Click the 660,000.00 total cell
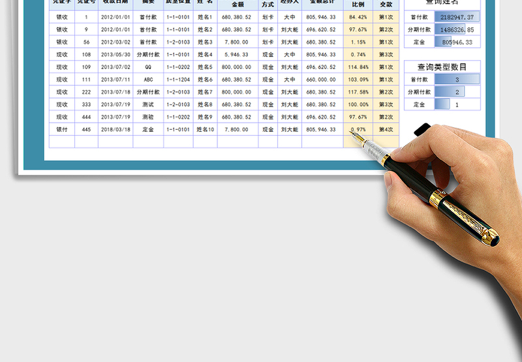The height and width of the screenshot is (362, 522). 322,80
